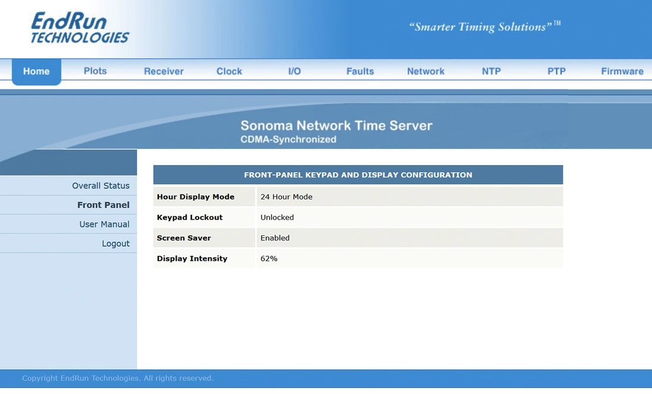
Task: Select Front Panel in the sidebar
Action: click(x=104, y=205)
